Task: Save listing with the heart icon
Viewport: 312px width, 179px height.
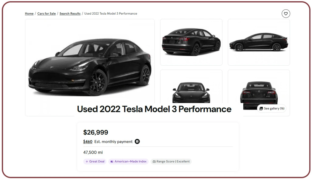Action: click(x=286, y=13)
